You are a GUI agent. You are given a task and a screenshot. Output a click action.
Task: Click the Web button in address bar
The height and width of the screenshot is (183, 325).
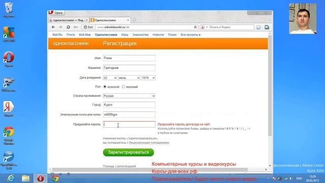click(88, 27)
